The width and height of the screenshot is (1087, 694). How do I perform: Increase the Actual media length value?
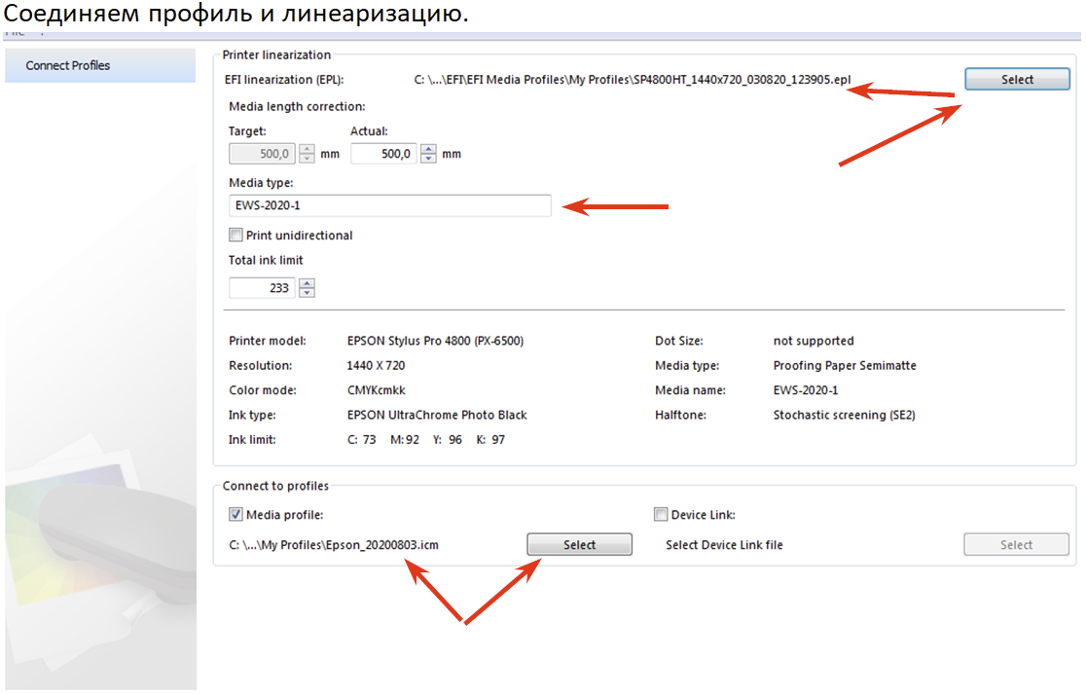[428, 148]
